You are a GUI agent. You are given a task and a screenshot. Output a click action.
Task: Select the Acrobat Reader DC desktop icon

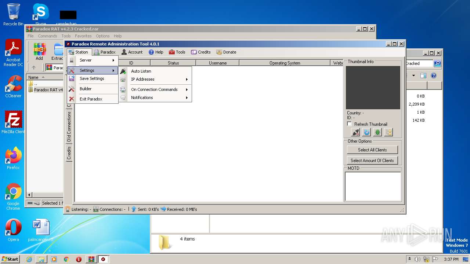13,53
